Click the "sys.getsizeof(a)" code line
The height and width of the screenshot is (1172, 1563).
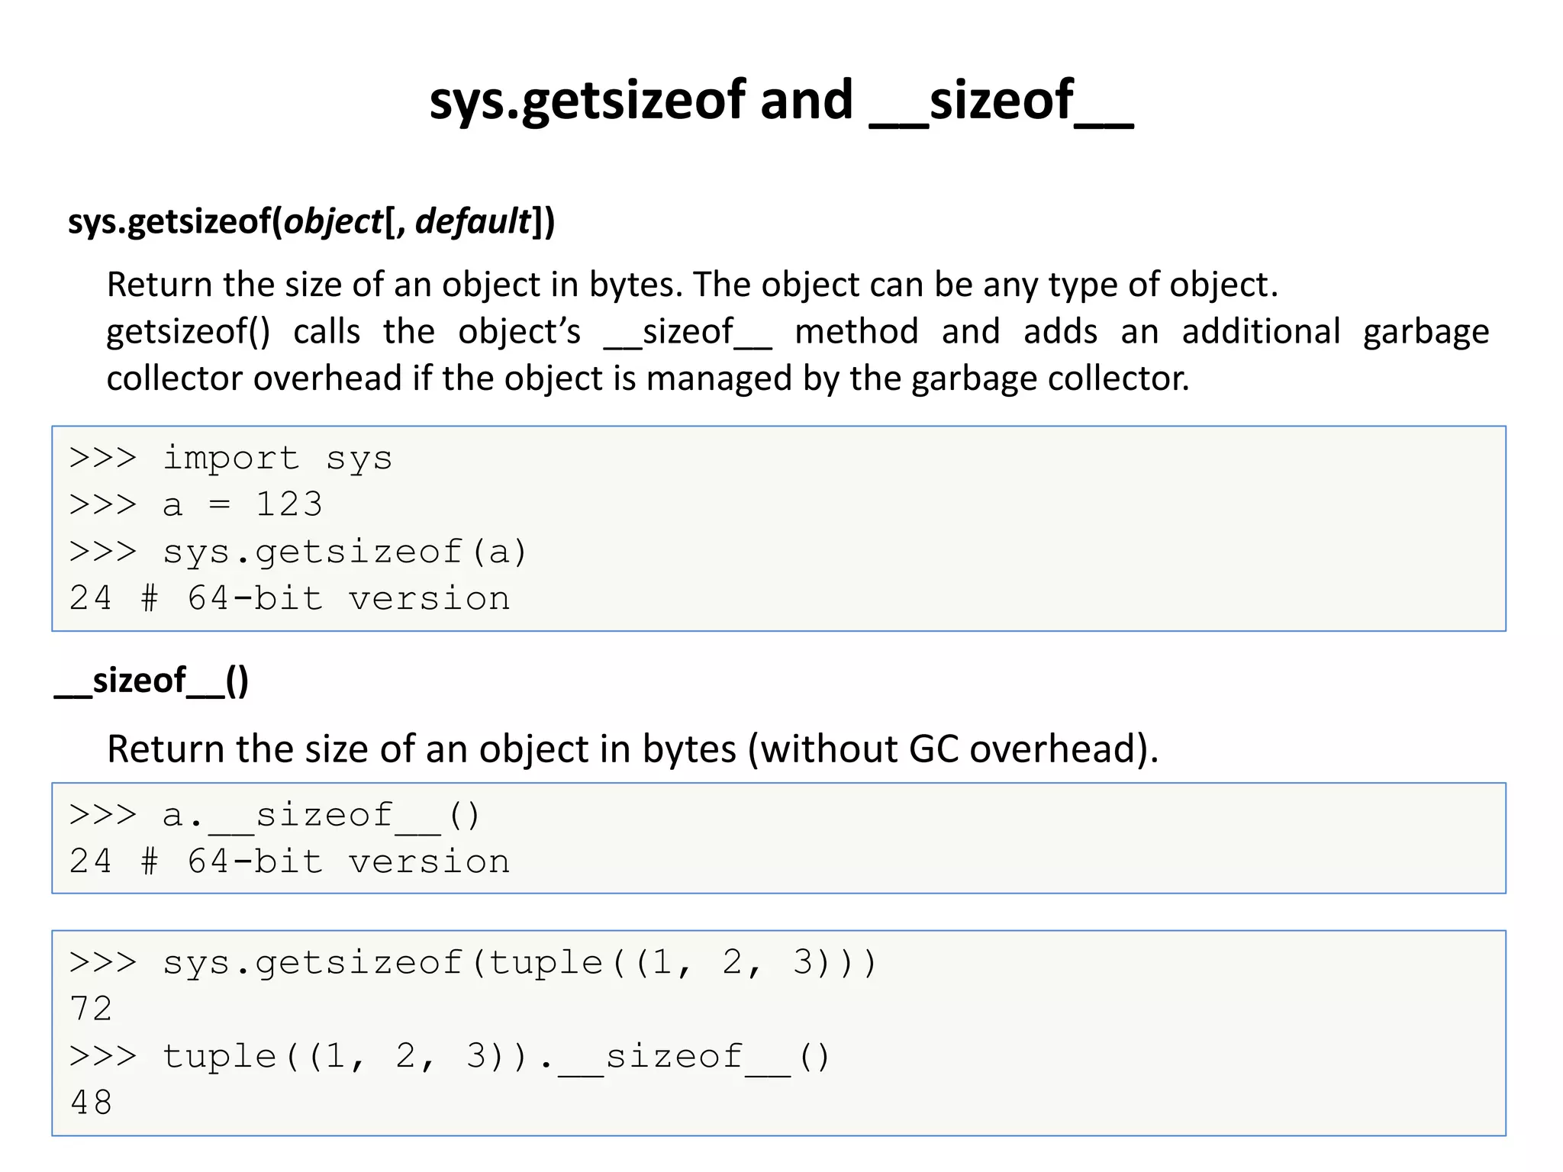344,552
